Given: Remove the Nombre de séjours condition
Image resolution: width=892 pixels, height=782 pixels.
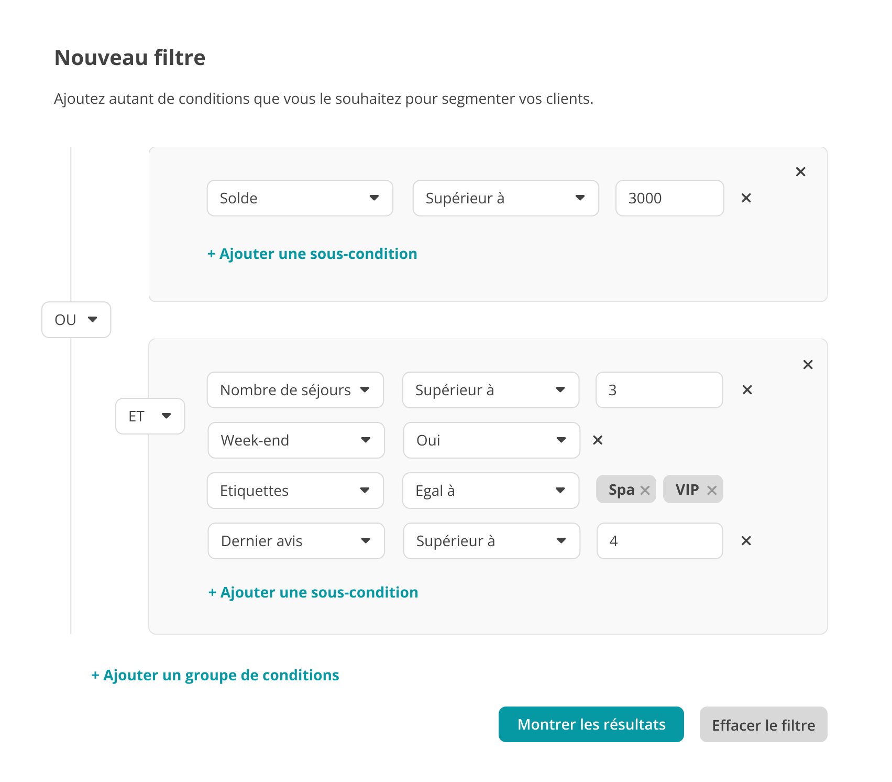Looking at the screenshot, I should pos(747,389).
